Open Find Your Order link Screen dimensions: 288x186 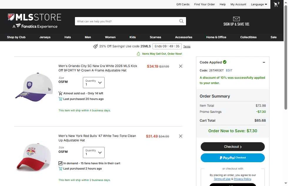click(x=205, y=4)
